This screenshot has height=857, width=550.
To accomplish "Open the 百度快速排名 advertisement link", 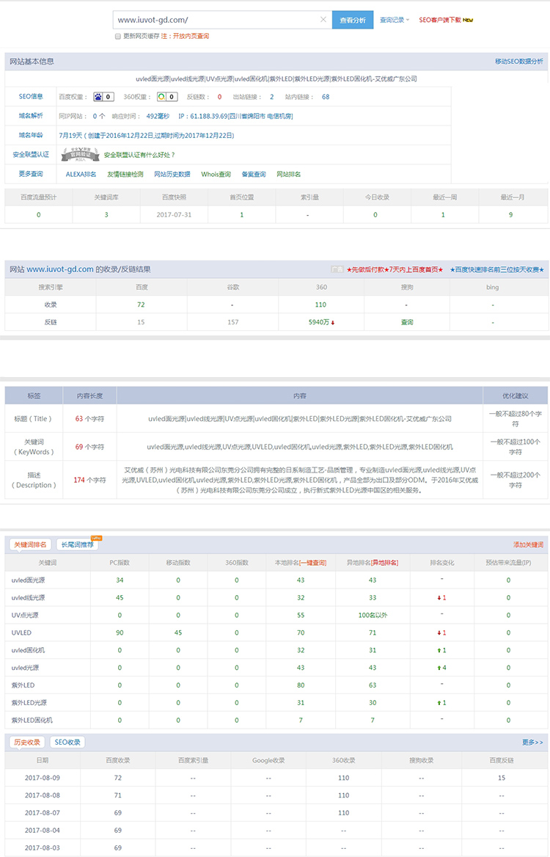I will coord(498,269).
